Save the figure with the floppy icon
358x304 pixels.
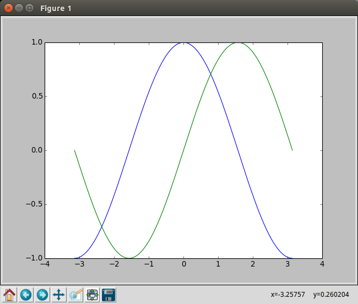109,295
